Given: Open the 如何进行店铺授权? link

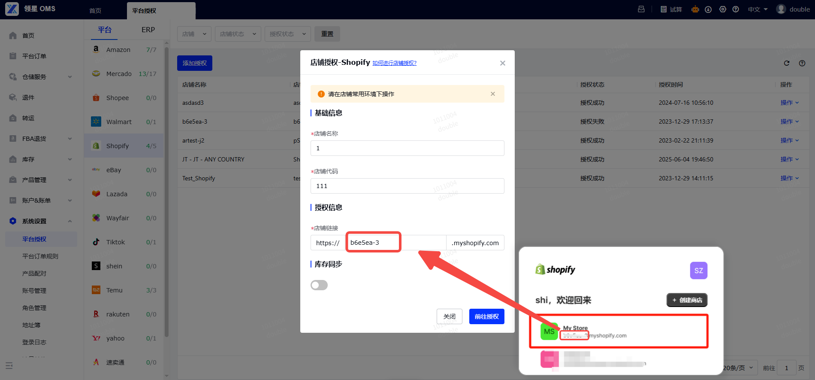Looking at the screenshot, I should [395, 63].
